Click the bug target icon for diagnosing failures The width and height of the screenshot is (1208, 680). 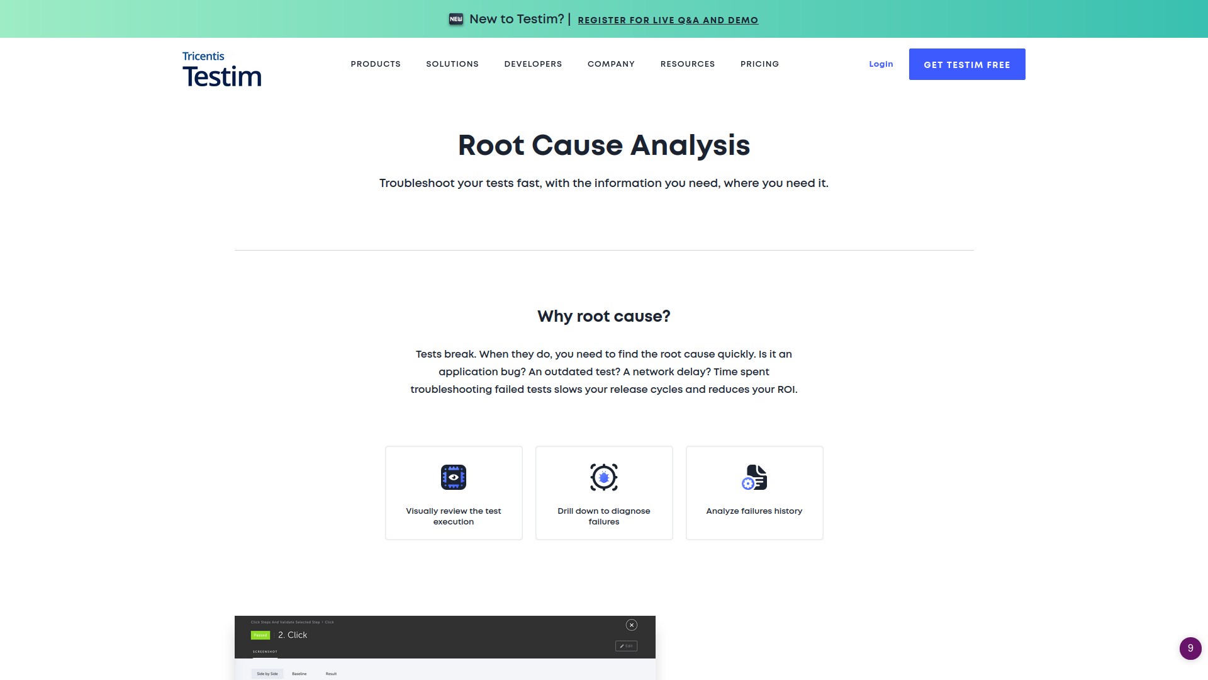coord(603,477)
